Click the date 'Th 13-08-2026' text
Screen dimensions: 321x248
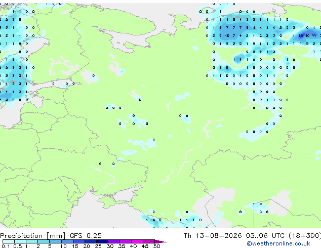pyautogui.click(x=213, y=236)
